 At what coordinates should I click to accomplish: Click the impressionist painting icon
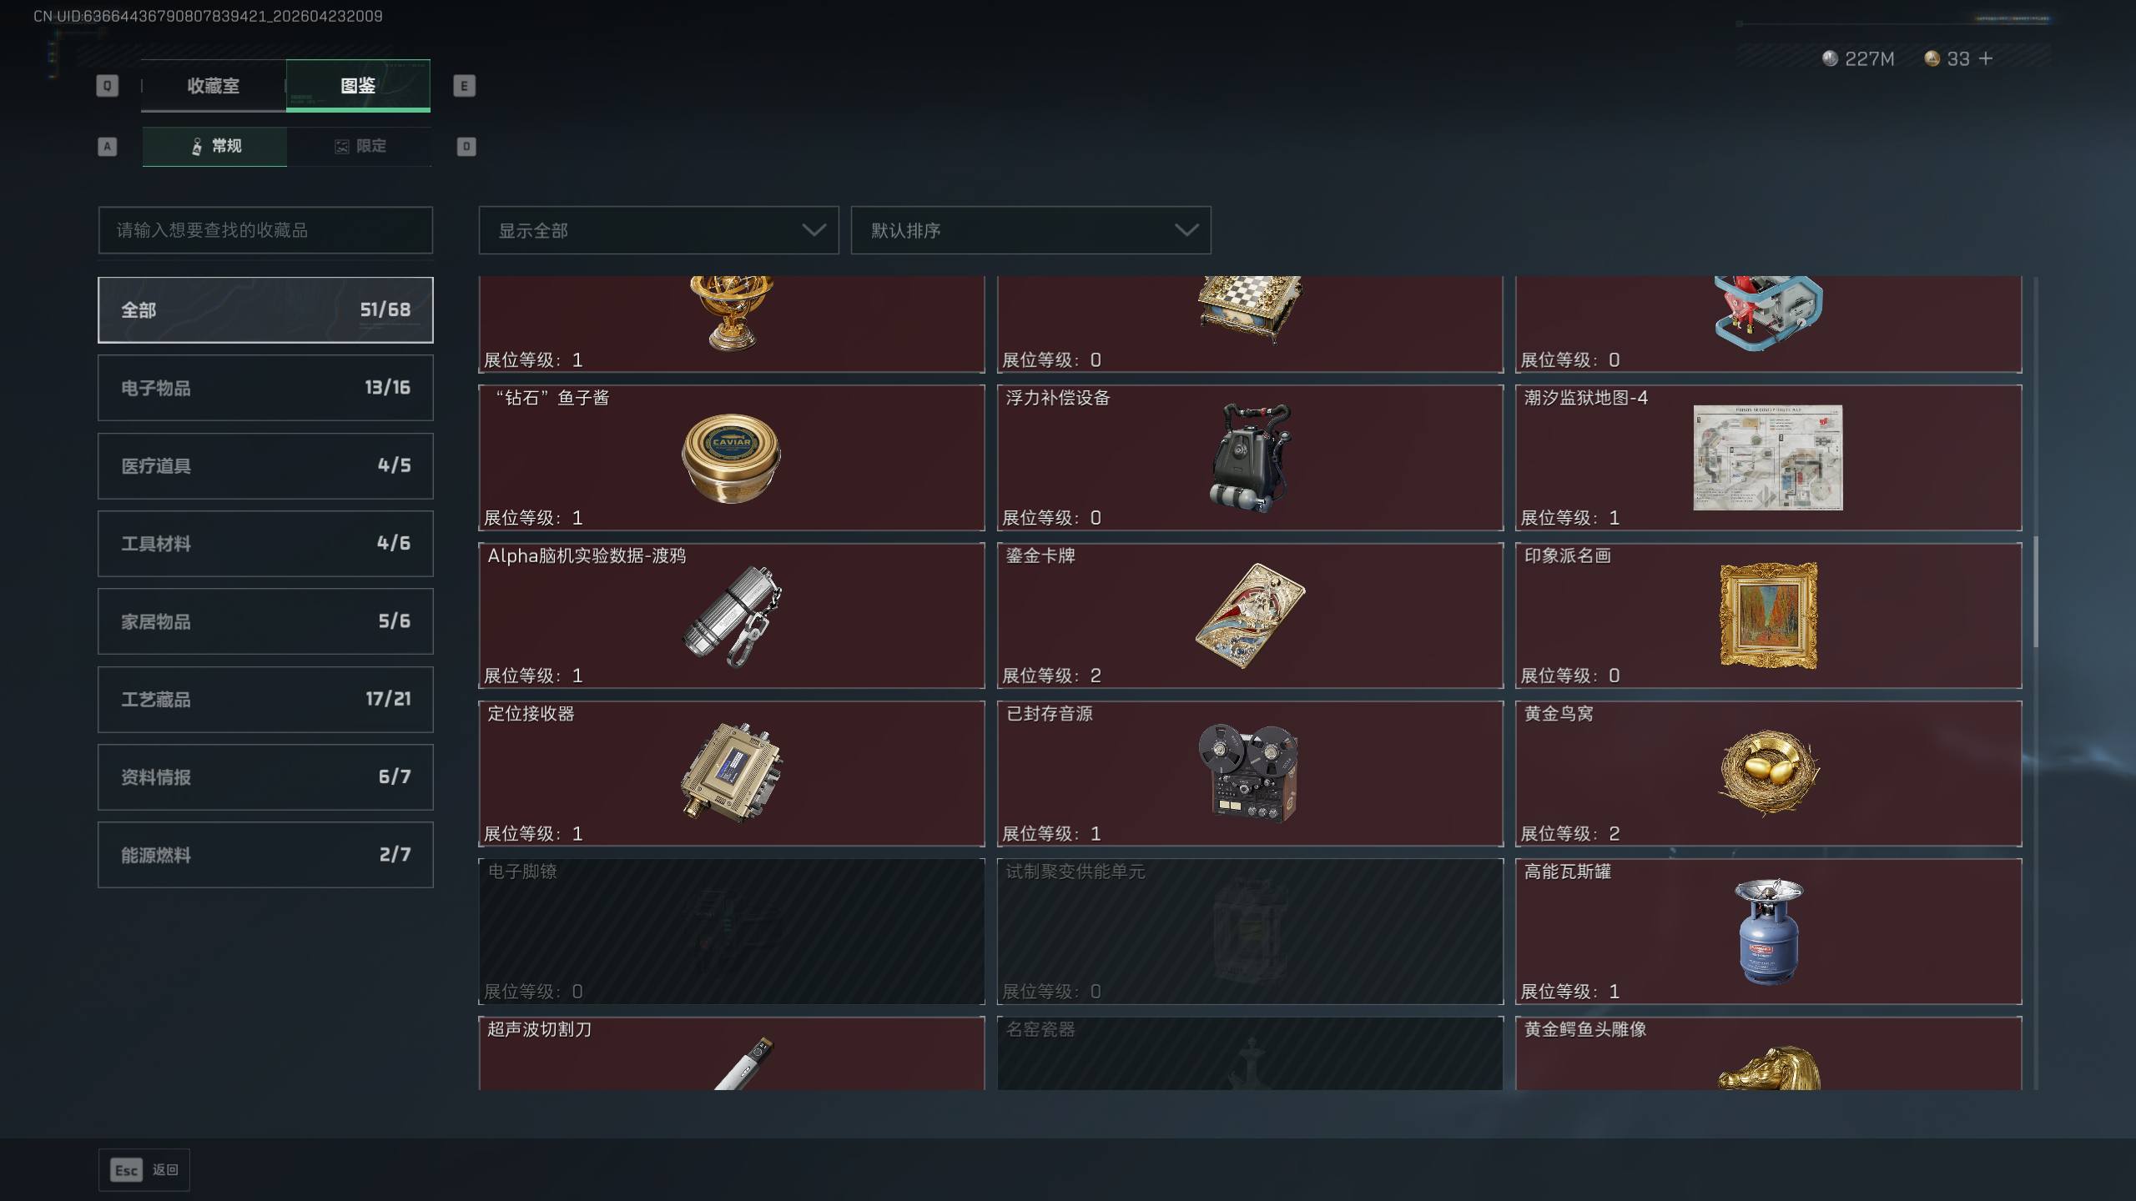(x=1768, y=616)
